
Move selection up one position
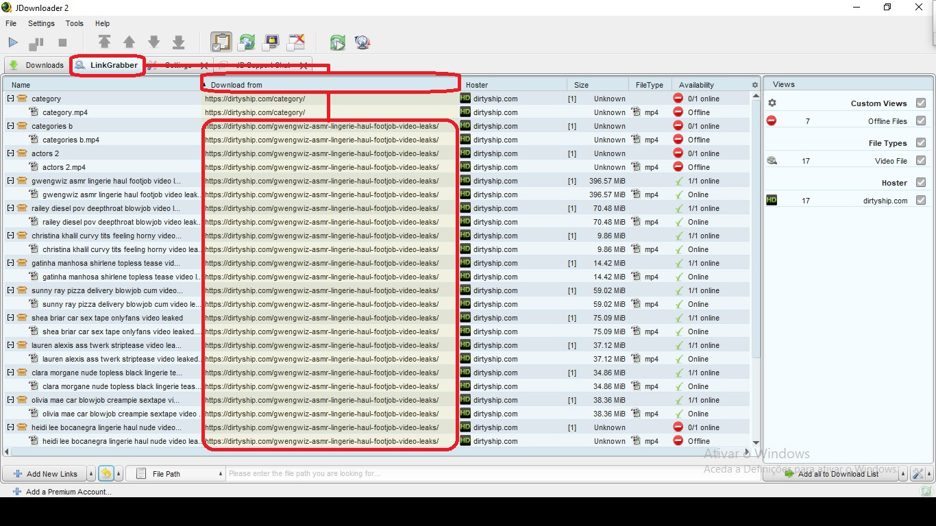point(129,42)
